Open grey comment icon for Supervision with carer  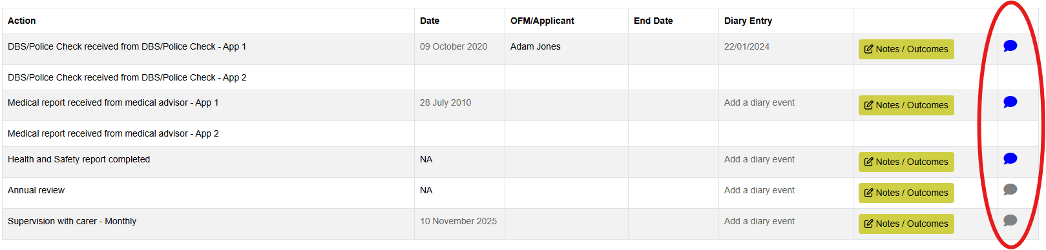1010,220
